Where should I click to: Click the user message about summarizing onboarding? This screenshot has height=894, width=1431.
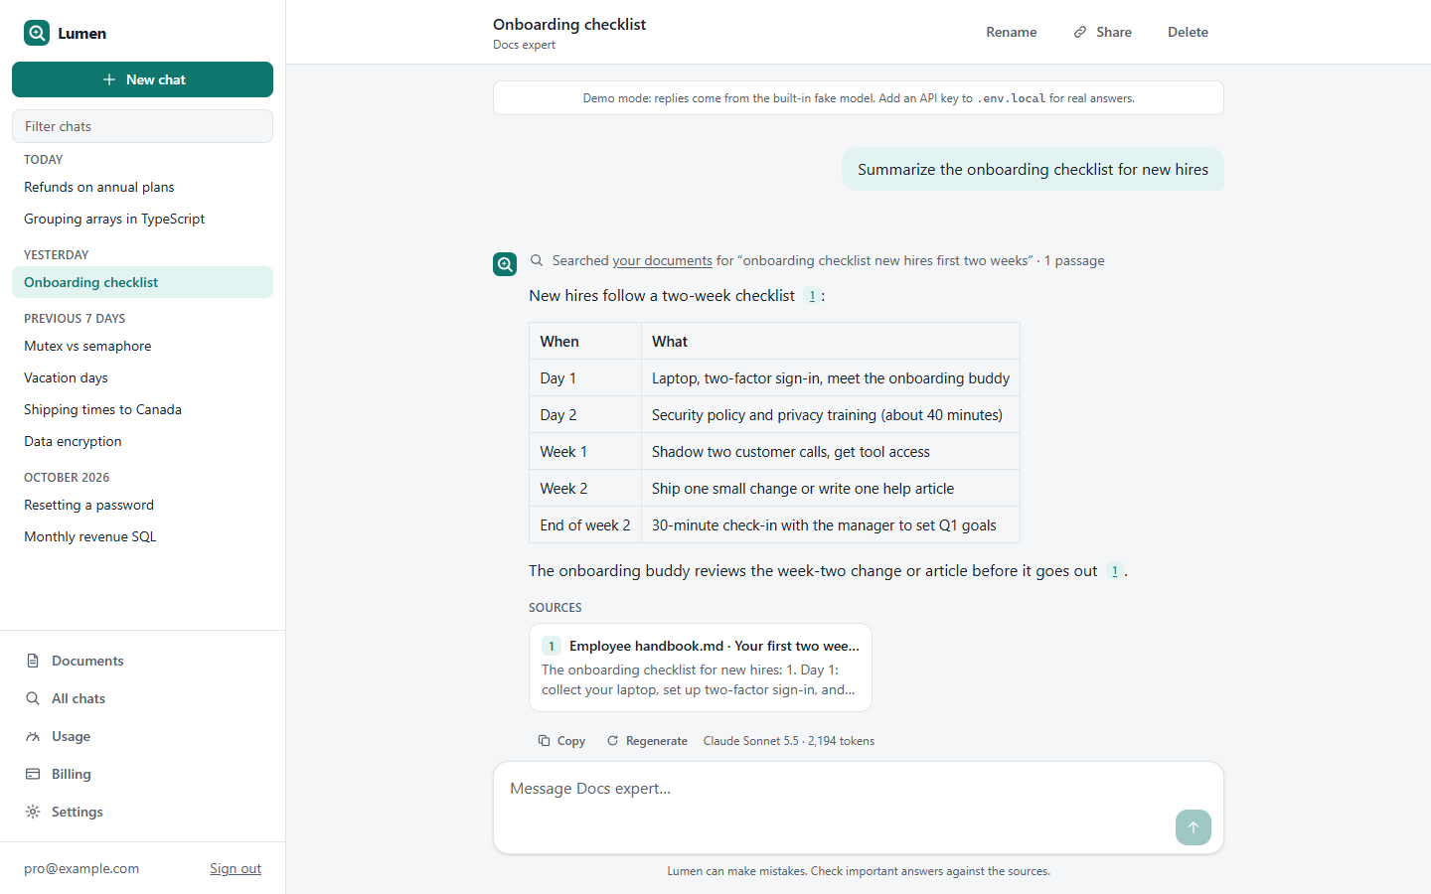tap(1033, 169)
